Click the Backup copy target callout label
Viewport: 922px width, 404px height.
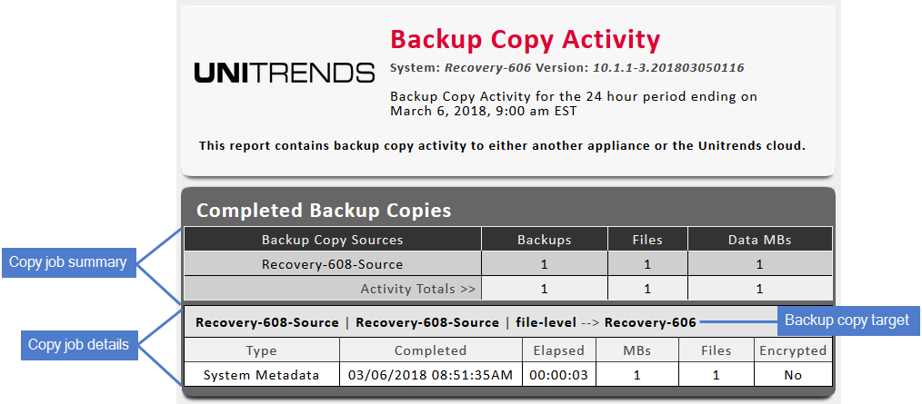pos(848,320)
